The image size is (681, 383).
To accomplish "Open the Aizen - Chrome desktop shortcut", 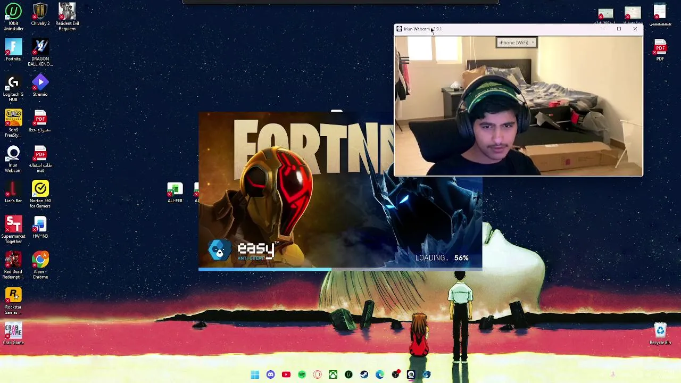I will coord(40,265).
